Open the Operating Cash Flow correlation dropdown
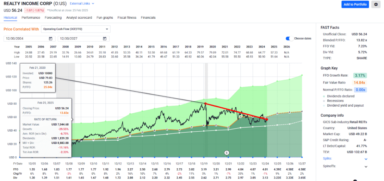 click(75, 29)
